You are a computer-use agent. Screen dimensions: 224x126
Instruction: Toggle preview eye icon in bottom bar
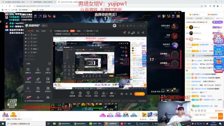coord(127,94)
